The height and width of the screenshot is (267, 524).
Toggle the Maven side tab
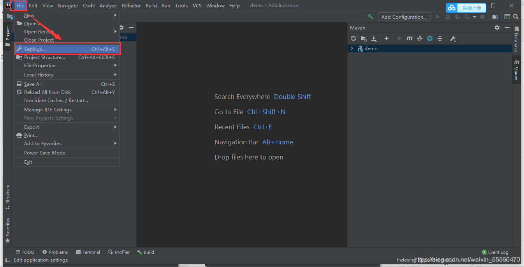point(516,70)
